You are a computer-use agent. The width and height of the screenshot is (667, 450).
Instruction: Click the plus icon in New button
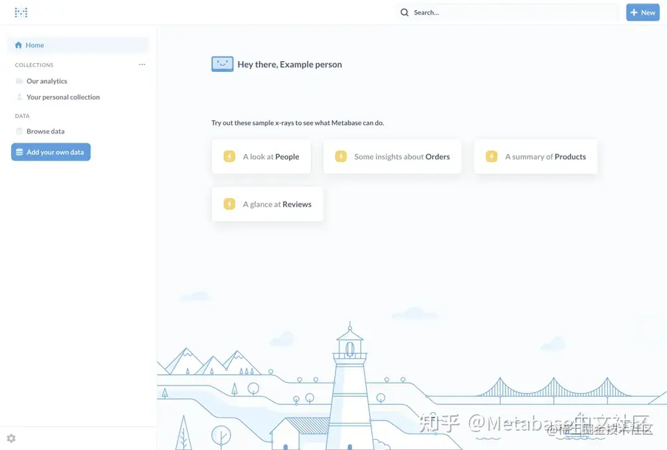[x=634, y=13]
